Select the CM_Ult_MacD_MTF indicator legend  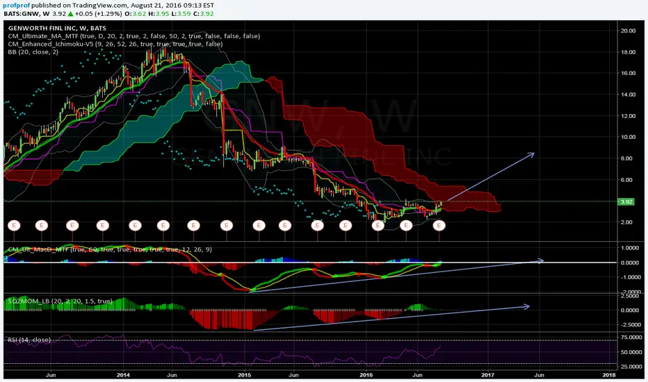coord(110,249)
